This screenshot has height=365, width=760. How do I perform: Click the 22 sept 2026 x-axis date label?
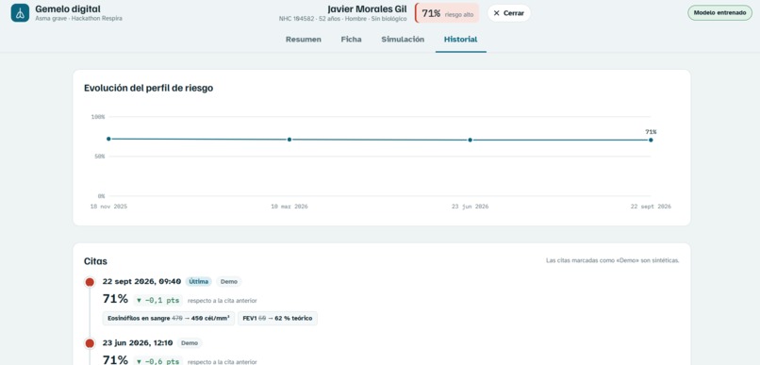[651, 207]
